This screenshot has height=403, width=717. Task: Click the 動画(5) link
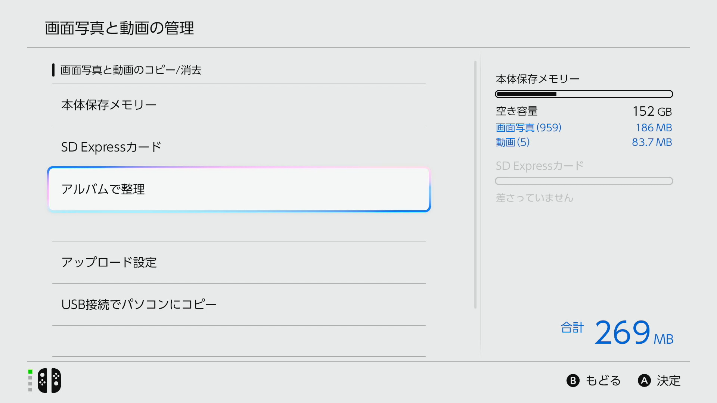pos(512,142)
